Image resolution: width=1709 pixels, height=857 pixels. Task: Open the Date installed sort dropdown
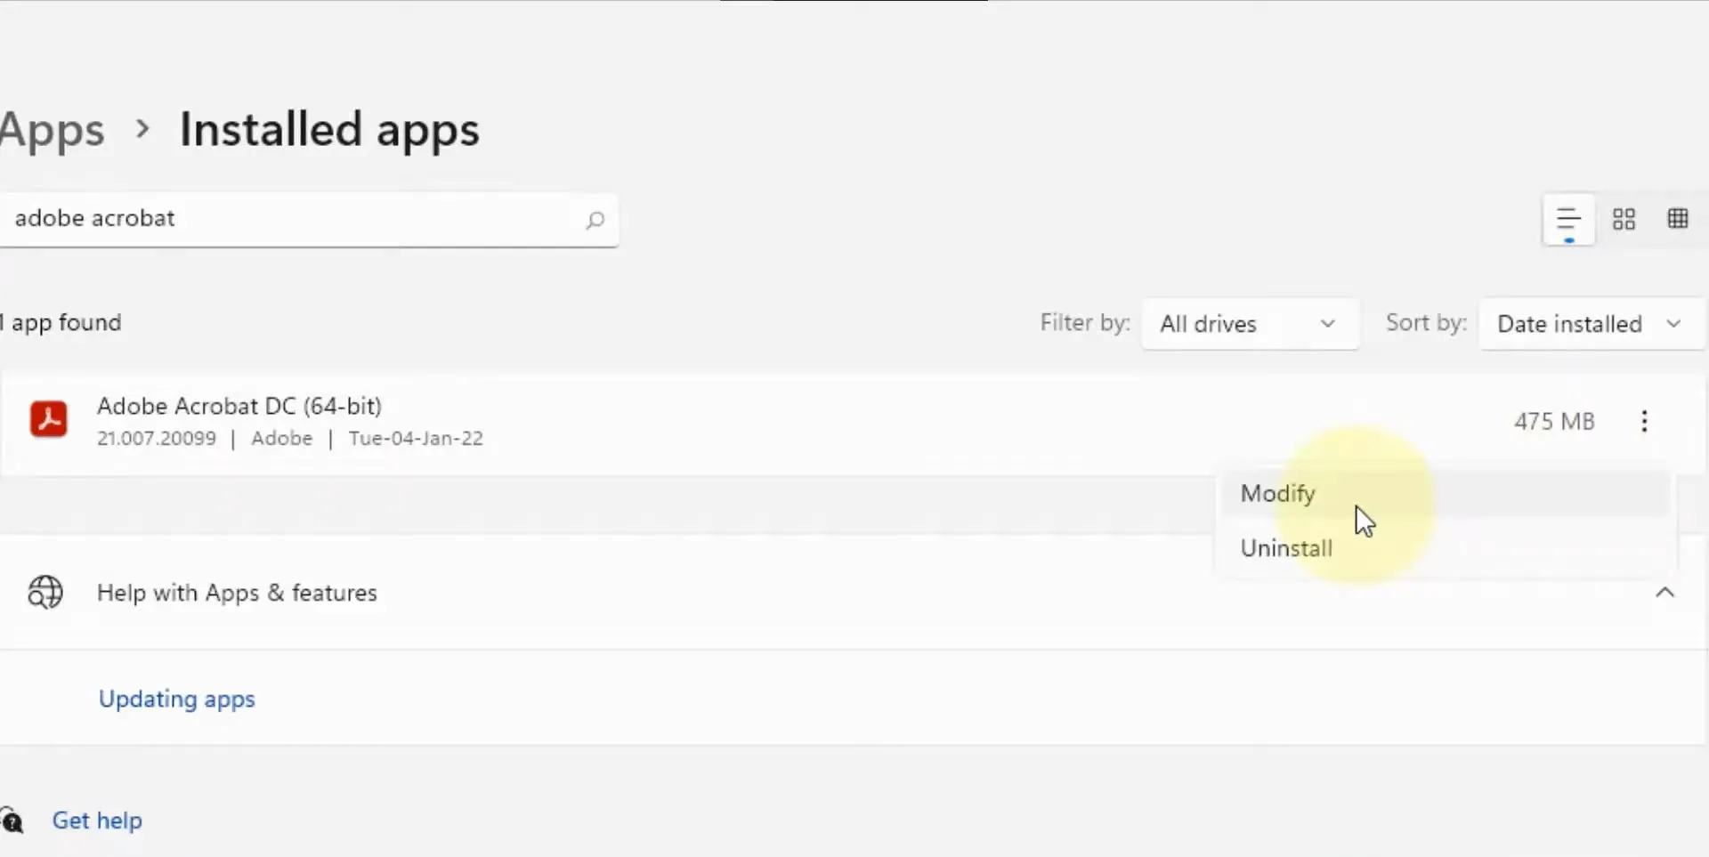1589,324
